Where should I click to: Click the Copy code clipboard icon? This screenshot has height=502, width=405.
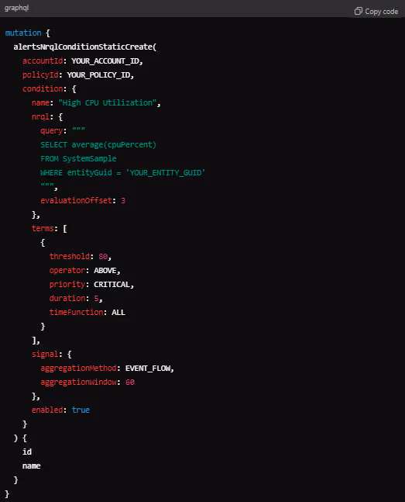pyautogui.click(x=359, y=11)
